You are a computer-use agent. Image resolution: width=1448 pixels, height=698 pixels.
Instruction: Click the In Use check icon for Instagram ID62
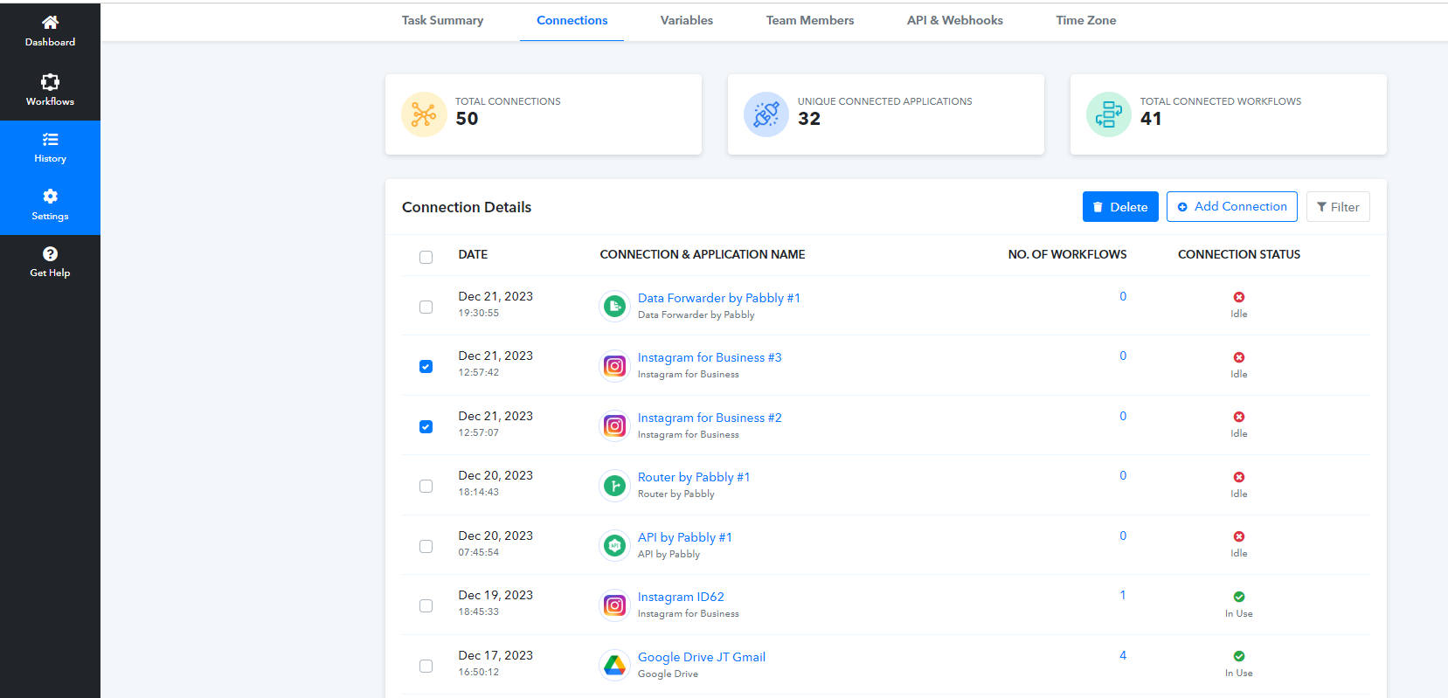tap(1239, 597)
